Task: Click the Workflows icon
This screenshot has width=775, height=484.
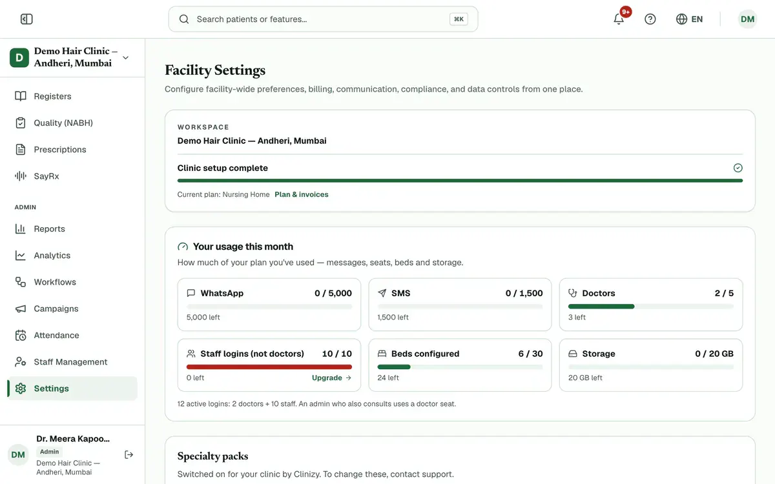Action: (x=21, y=282)
